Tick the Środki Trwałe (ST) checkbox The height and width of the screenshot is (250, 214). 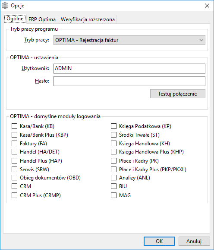click(x=113, y=135)
